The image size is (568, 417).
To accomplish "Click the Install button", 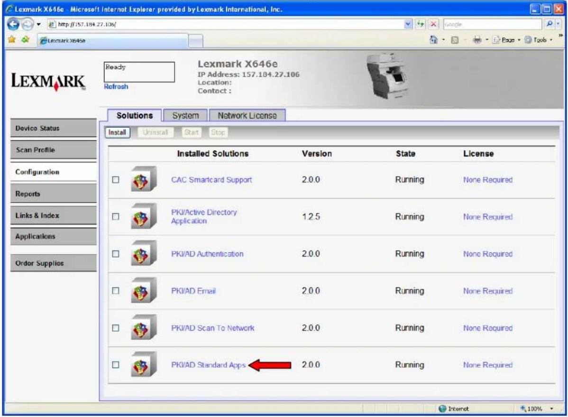I will click(118, 132).
